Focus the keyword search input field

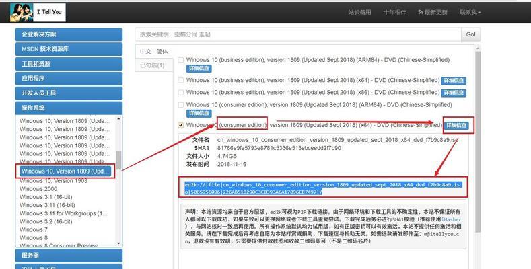[x=298, y=34]
